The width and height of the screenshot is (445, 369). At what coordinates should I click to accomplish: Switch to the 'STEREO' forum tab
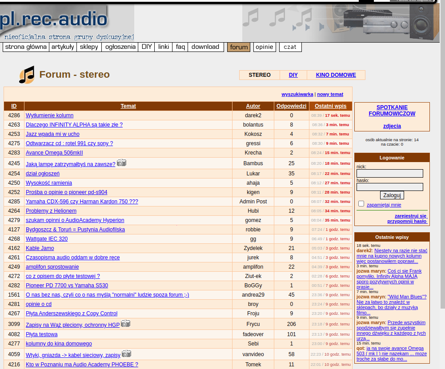click(260, 75)
